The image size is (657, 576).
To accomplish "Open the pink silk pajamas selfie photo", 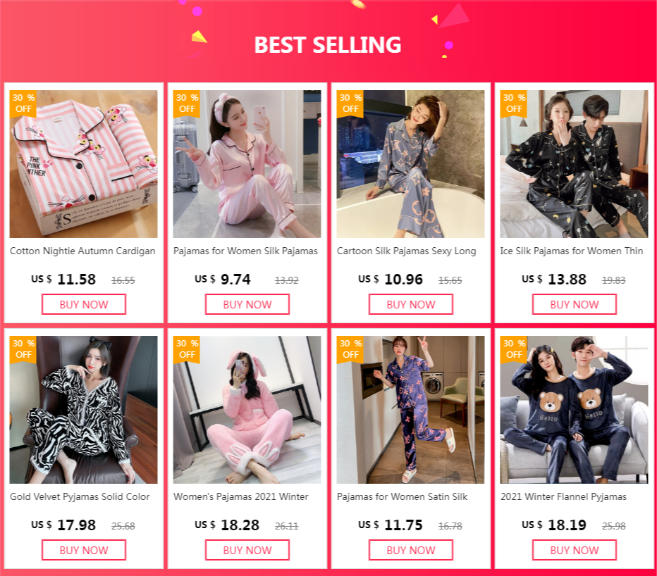I will pos(247,164).
